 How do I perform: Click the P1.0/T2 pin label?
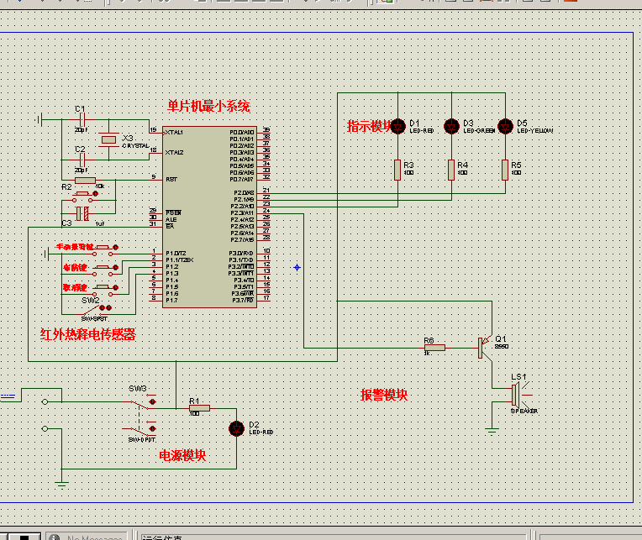(x=176, y=254)
